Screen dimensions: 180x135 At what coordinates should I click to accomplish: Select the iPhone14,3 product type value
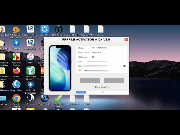point(96,52)
